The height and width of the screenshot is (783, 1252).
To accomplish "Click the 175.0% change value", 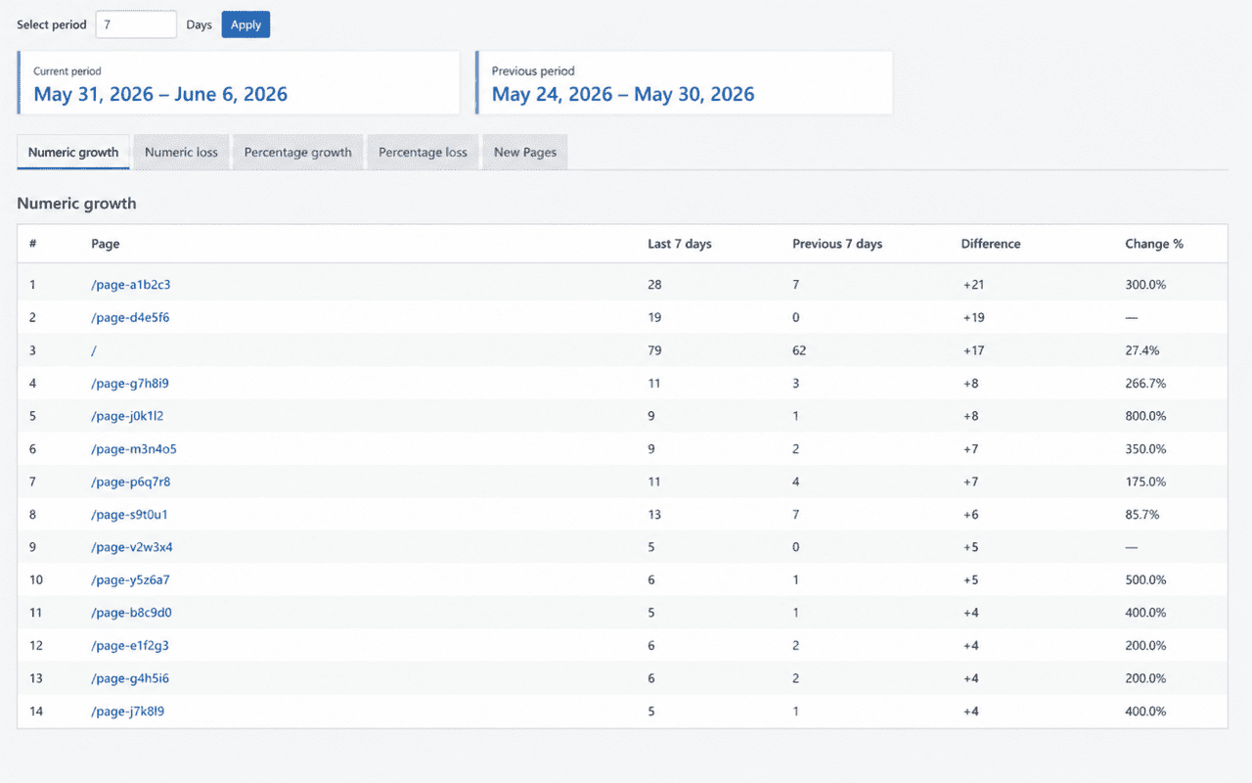I will tap(1145, 482).
